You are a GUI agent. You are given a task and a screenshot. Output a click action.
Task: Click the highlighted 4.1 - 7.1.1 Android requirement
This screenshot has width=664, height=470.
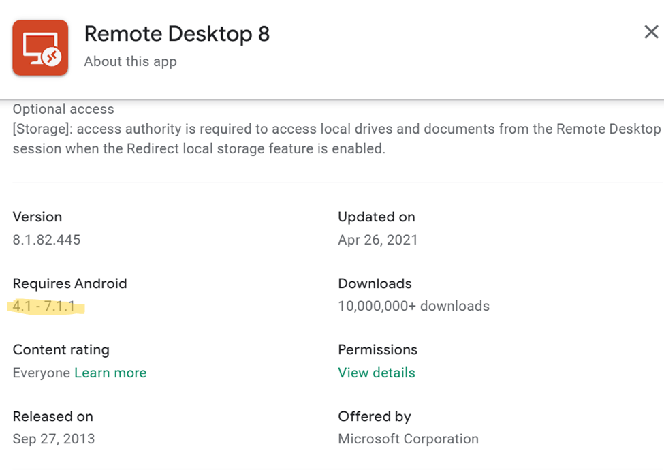click(x=44, y=306)
